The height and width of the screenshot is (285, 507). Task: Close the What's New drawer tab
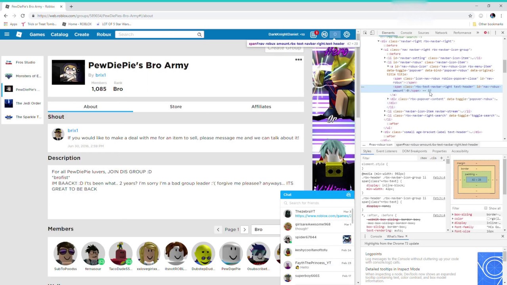[x=406, y=236]
